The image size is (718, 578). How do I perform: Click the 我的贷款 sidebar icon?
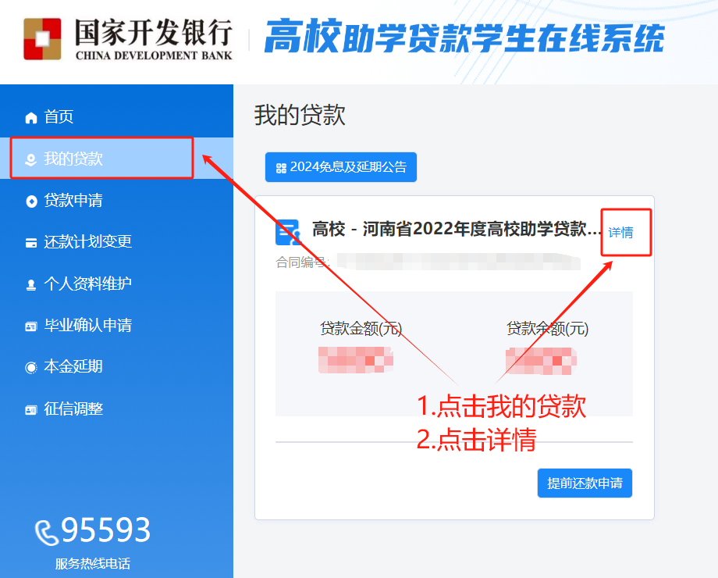(30, 159)
